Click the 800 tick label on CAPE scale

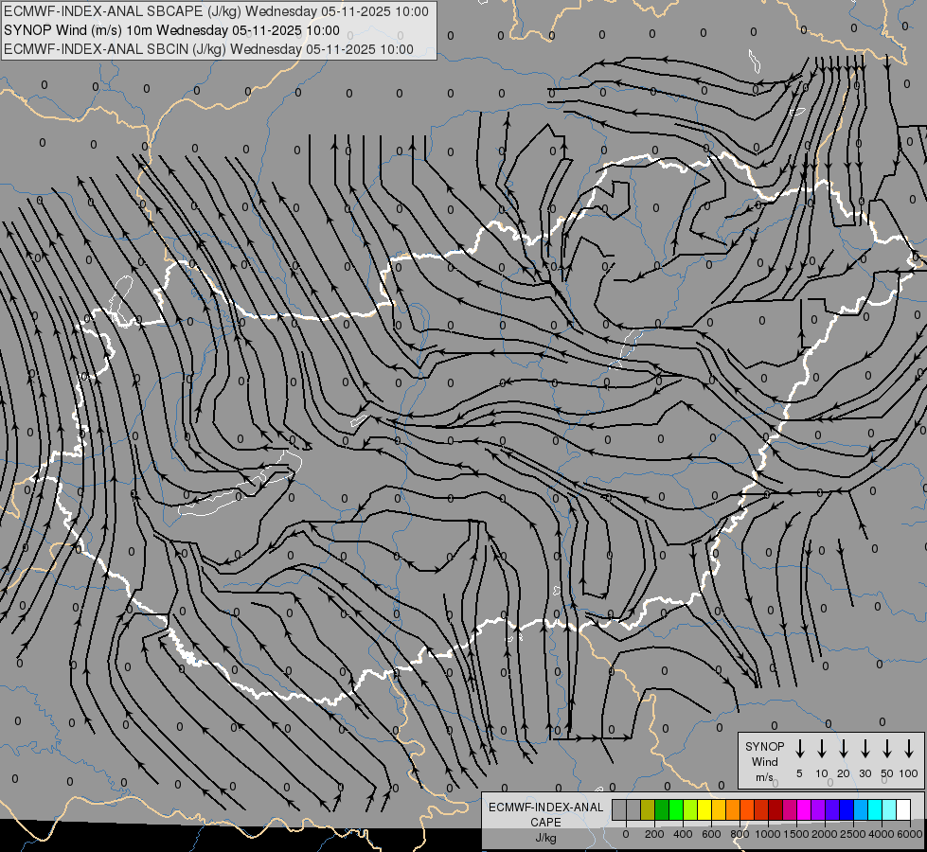[740, 834]
